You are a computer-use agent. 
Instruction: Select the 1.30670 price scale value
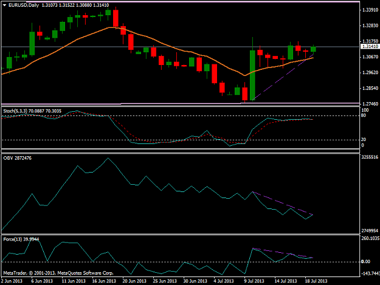click(x=370, y=57)
